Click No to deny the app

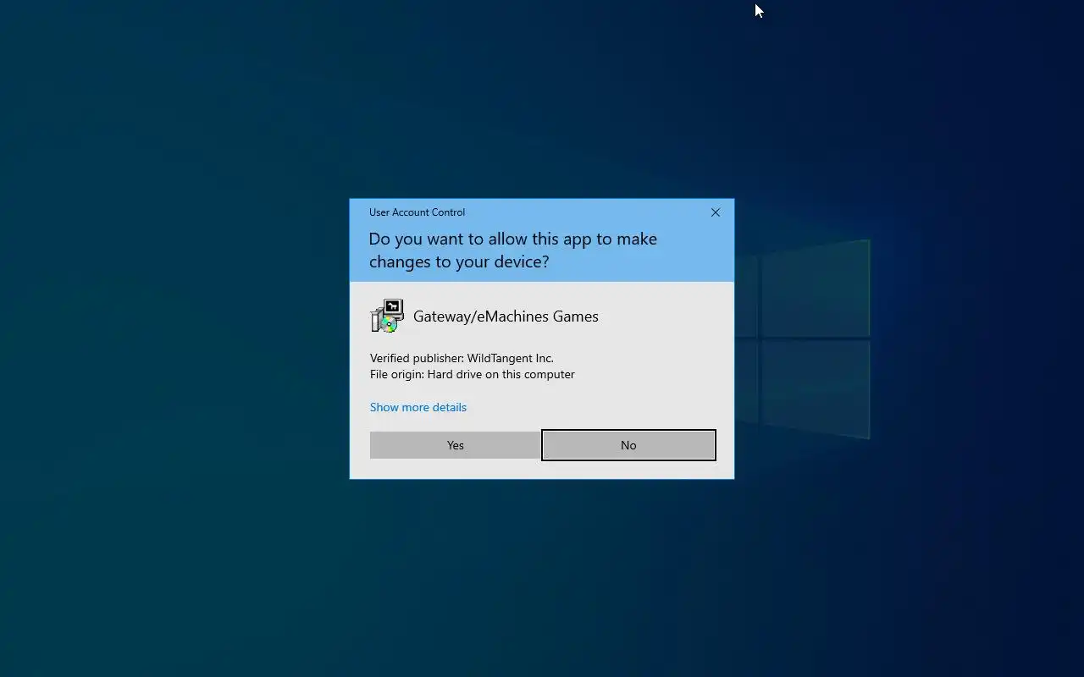pos(628,445)
